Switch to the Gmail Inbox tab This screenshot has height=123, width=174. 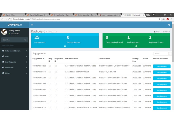coord(109,15)
